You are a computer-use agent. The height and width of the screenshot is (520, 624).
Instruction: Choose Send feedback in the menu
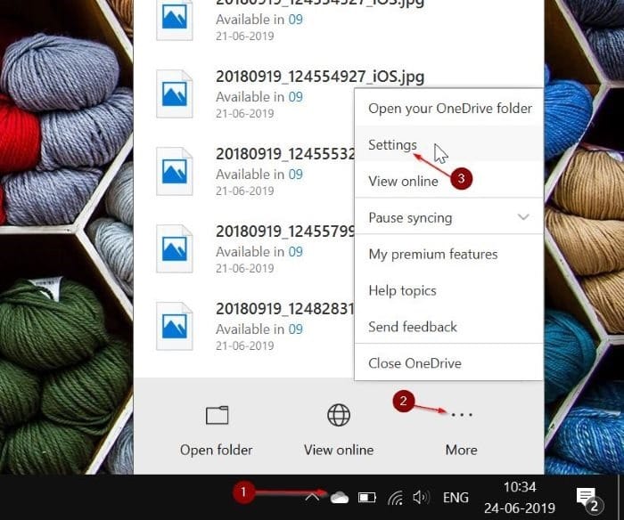449,327
